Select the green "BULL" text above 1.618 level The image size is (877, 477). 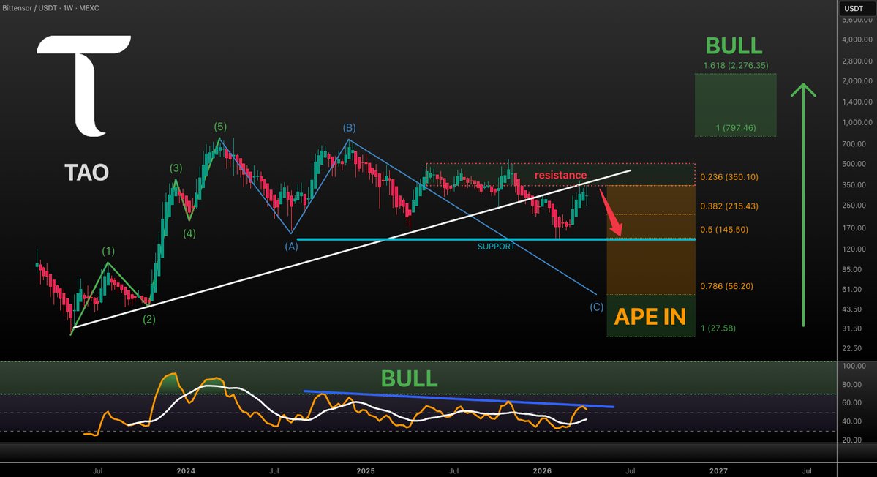point(734,46)
